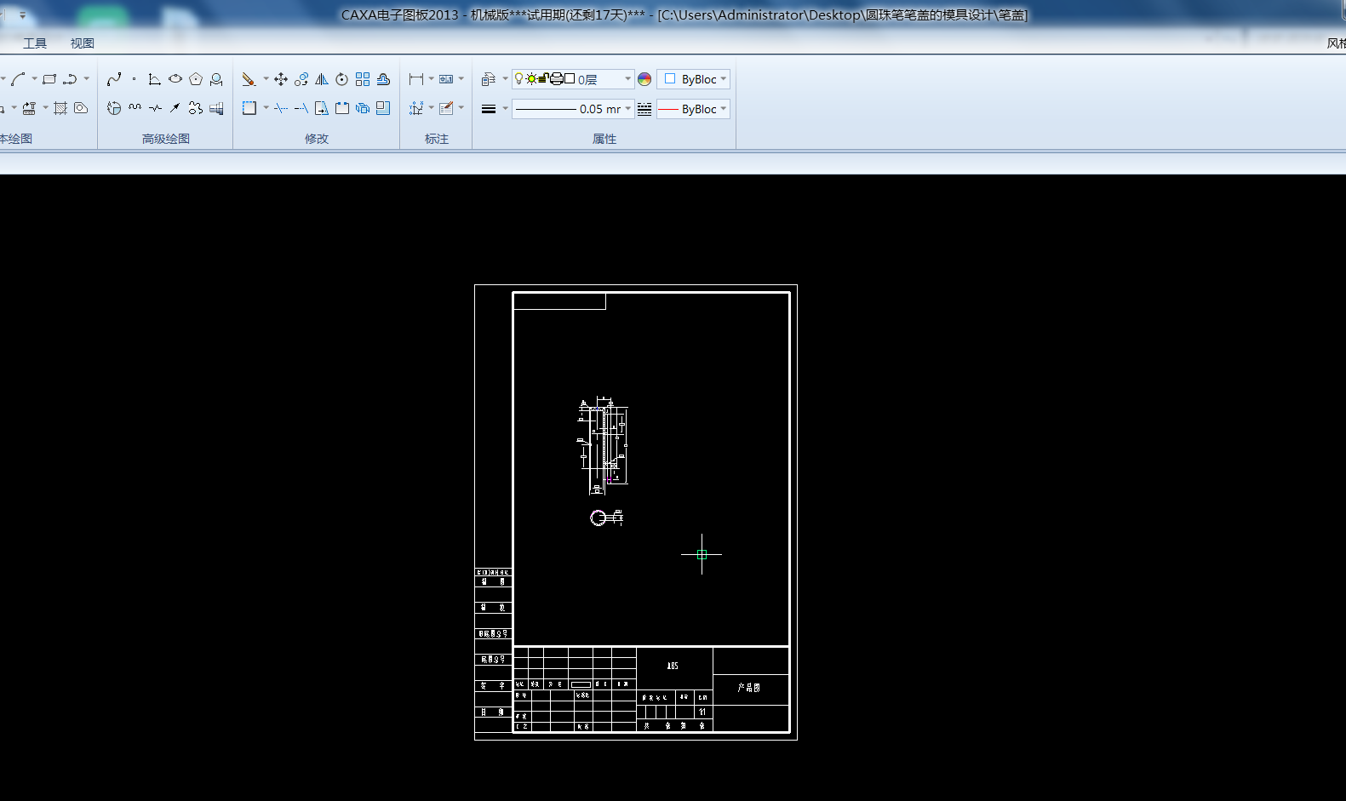The height and width of the screenshot is (801, 1346).
Task: Select the extend tool
Action: click(x=301, y=108)
